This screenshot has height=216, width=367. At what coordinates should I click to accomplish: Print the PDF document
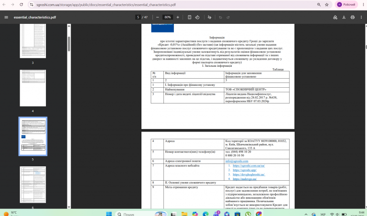click(353, 17)
